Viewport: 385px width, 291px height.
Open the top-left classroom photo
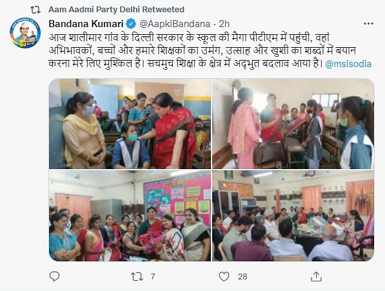pos(130,123)
